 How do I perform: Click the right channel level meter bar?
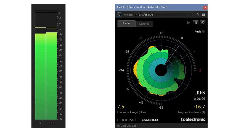pyautogui.click(x=52, y=66)
